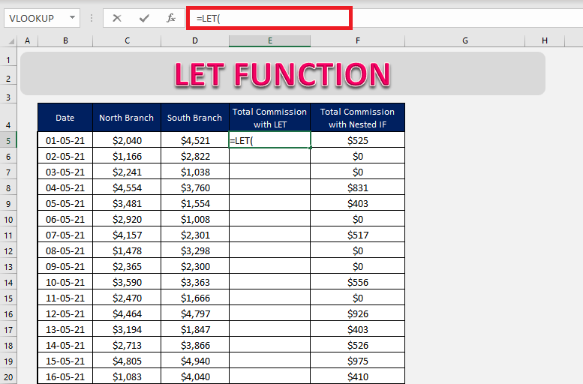This screenshot has height=384, width=583.
Task: Select column B header
Action: pyautogui.click(x=65, y=40)
